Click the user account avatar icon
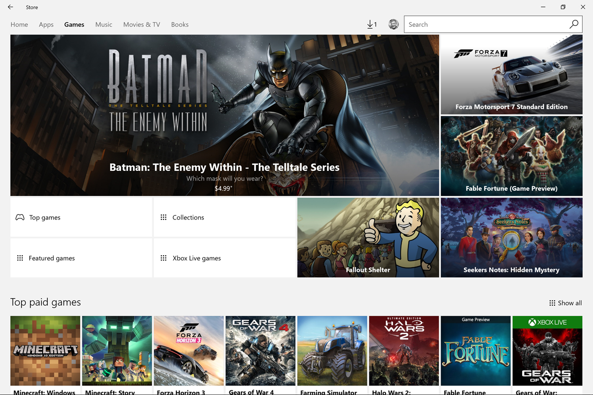Image resolution: width=593 pixels, height=395 pixels. pos(393,24)
